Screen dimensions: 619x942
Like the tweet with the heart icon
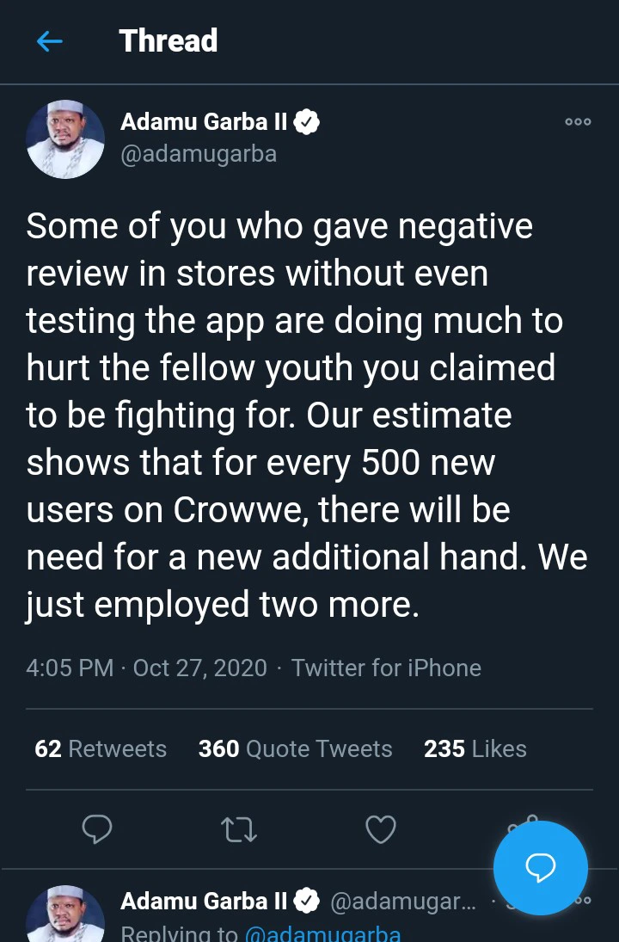(x=381, y=829)
